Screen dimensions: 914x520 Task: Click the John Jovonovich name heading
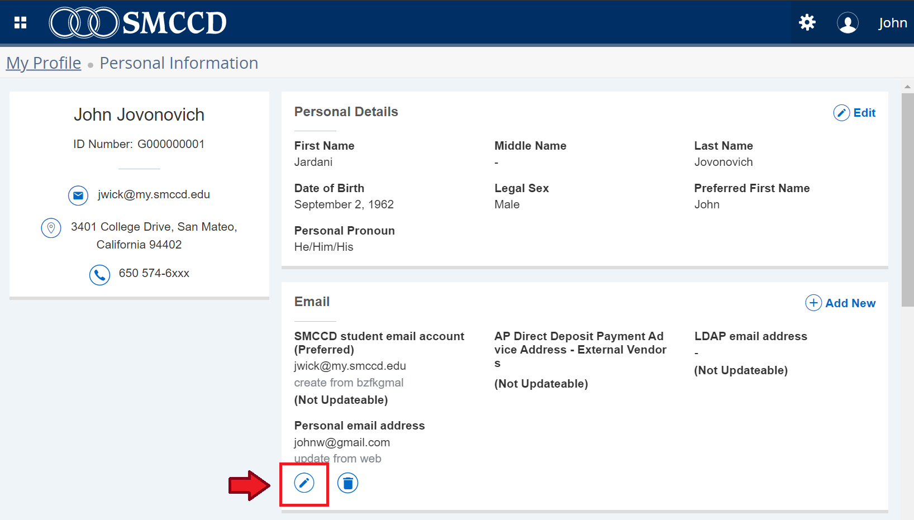[x=139, y=115]
